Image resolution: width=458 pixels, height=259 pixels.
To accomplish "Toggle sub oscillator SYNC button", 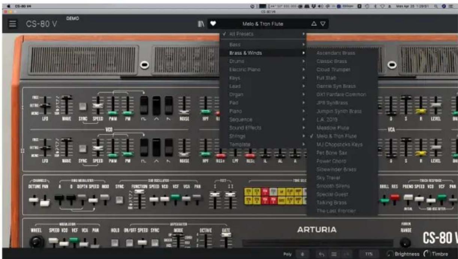I will pyautogui.click(x=120, y=200).
